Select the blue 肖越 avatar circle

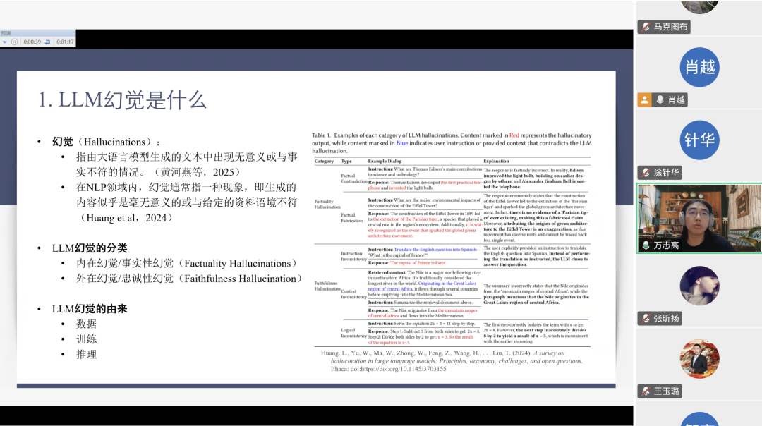tap(699, 67)
